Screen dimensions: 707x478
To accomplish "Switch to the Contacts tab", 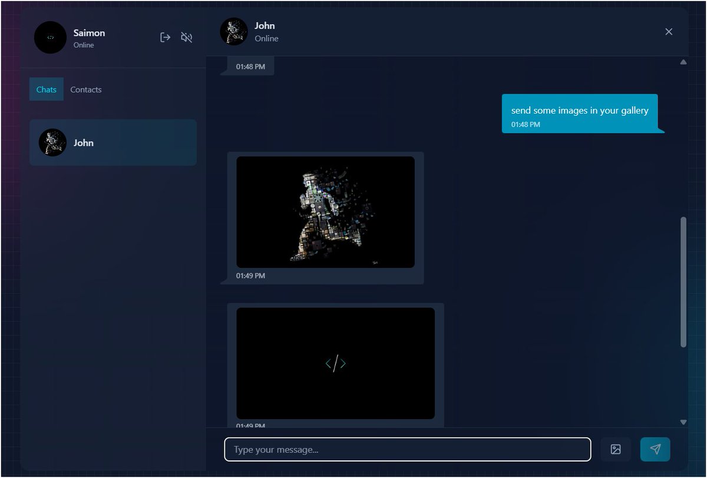I will point(86,89).
